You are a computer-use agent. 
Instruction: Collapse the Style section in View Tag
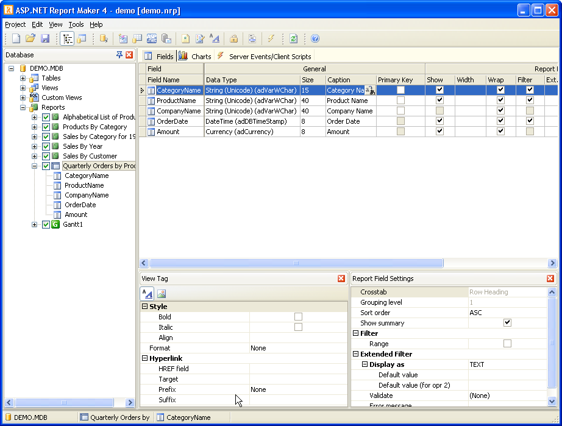click(145, 307)
